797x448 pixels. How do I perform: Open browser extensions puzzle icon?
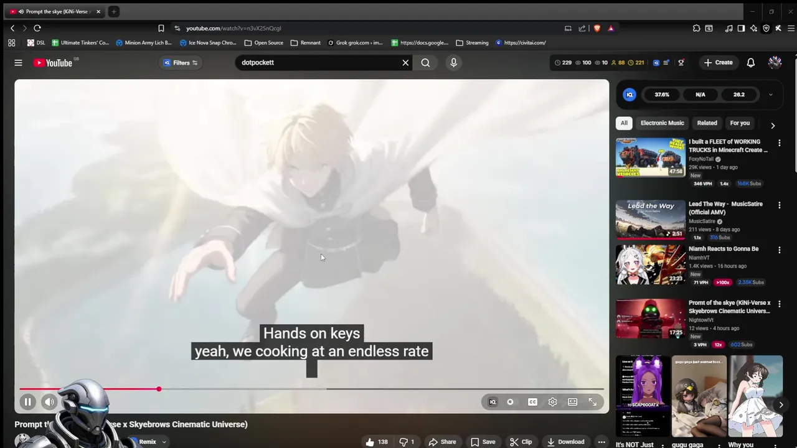(x=697, y=28)
